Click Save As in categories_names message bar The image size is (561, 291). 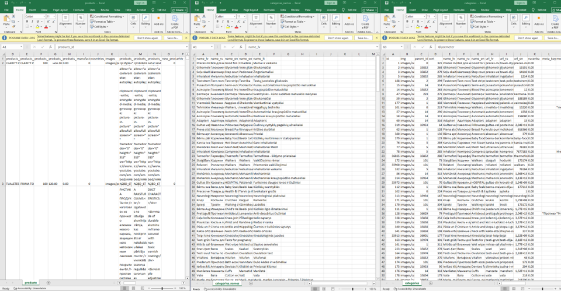pos(363,38)
